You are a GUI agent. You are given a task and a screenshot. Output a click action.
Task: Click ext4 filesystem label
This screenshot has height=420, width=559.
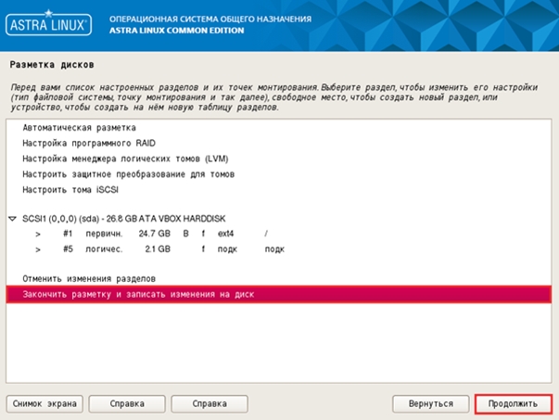point(225,234)
